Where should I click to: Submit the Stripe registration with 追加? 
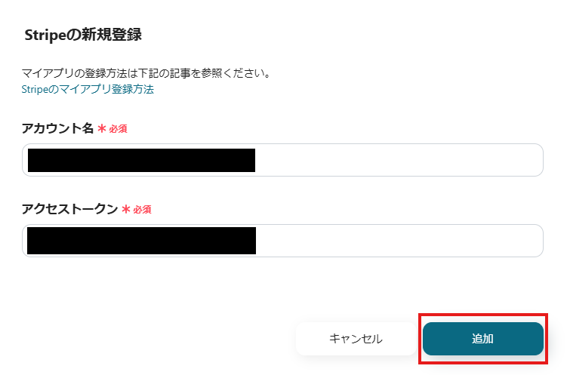(x=482, y=339)
